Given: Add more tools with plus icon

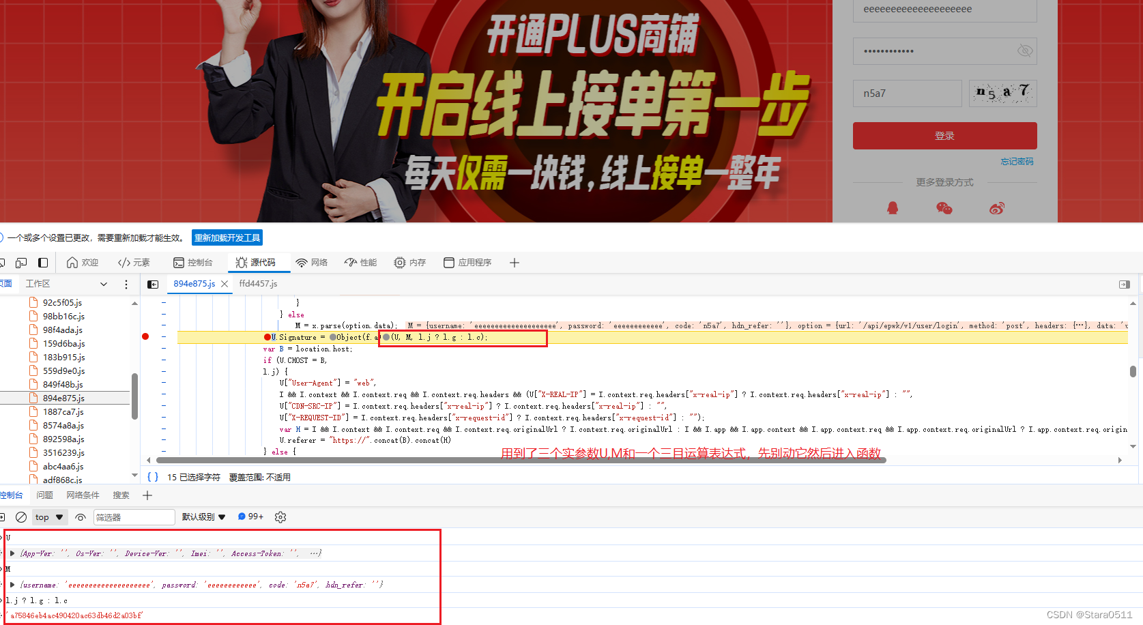Looking at the screenshot, I should [x=515, y=263].
